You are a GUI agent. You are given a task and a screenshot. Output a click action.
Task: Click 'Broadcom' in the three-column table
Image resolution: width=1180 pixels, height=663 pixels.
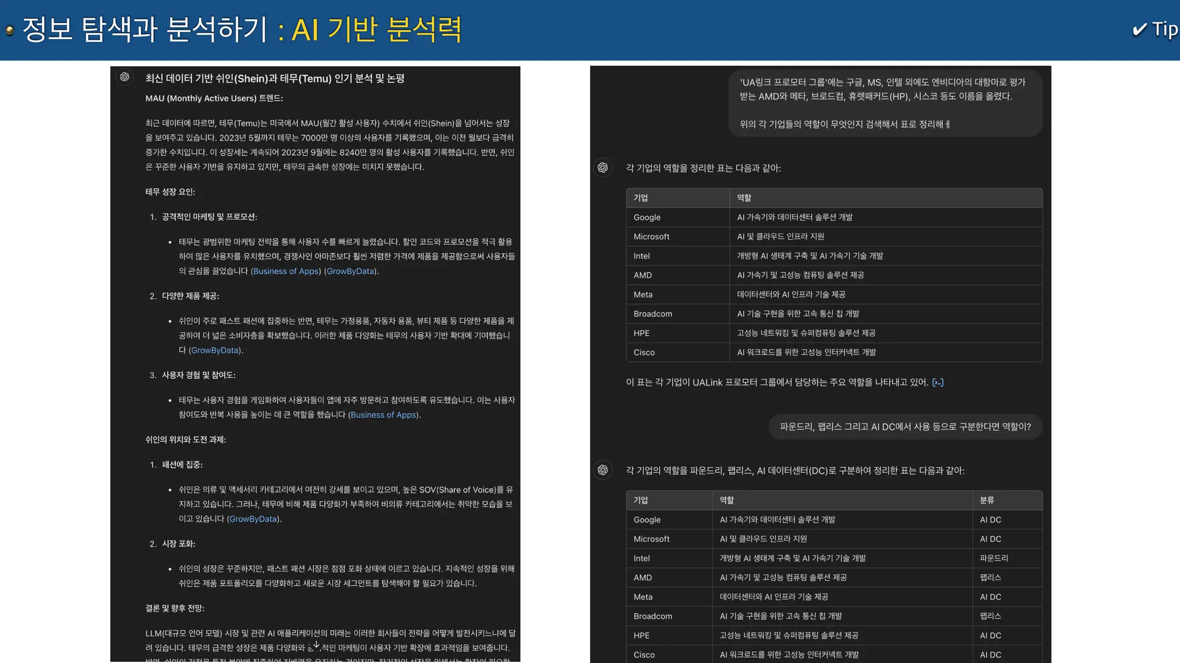click(653, 616)
